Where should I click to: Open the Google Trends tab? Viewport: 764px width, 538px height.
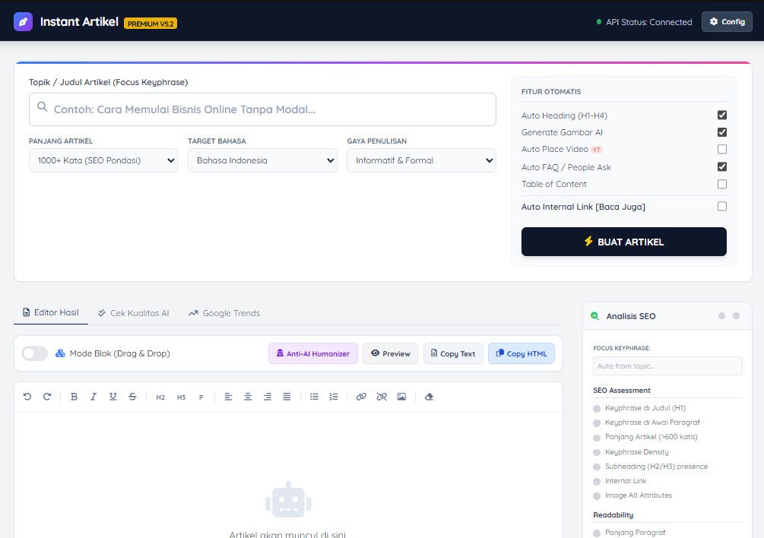pos(224,313)
